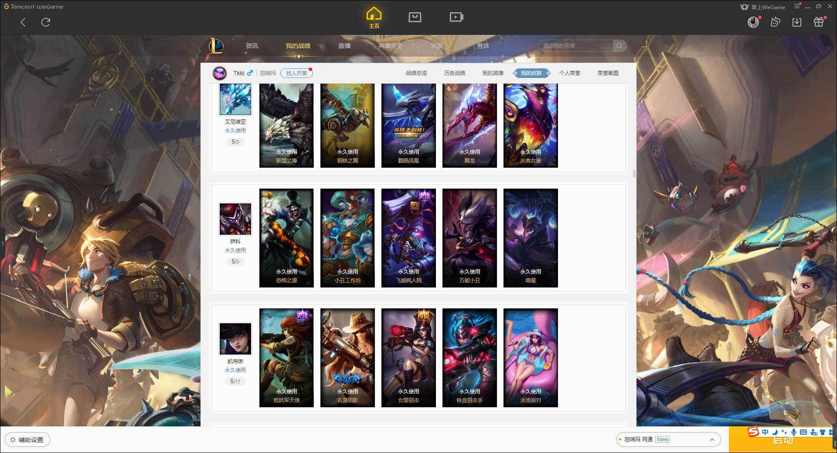Screen dimensions: 837x453
Task: Switch to the 资讯 tab
Action: click(x=252, y=46)
